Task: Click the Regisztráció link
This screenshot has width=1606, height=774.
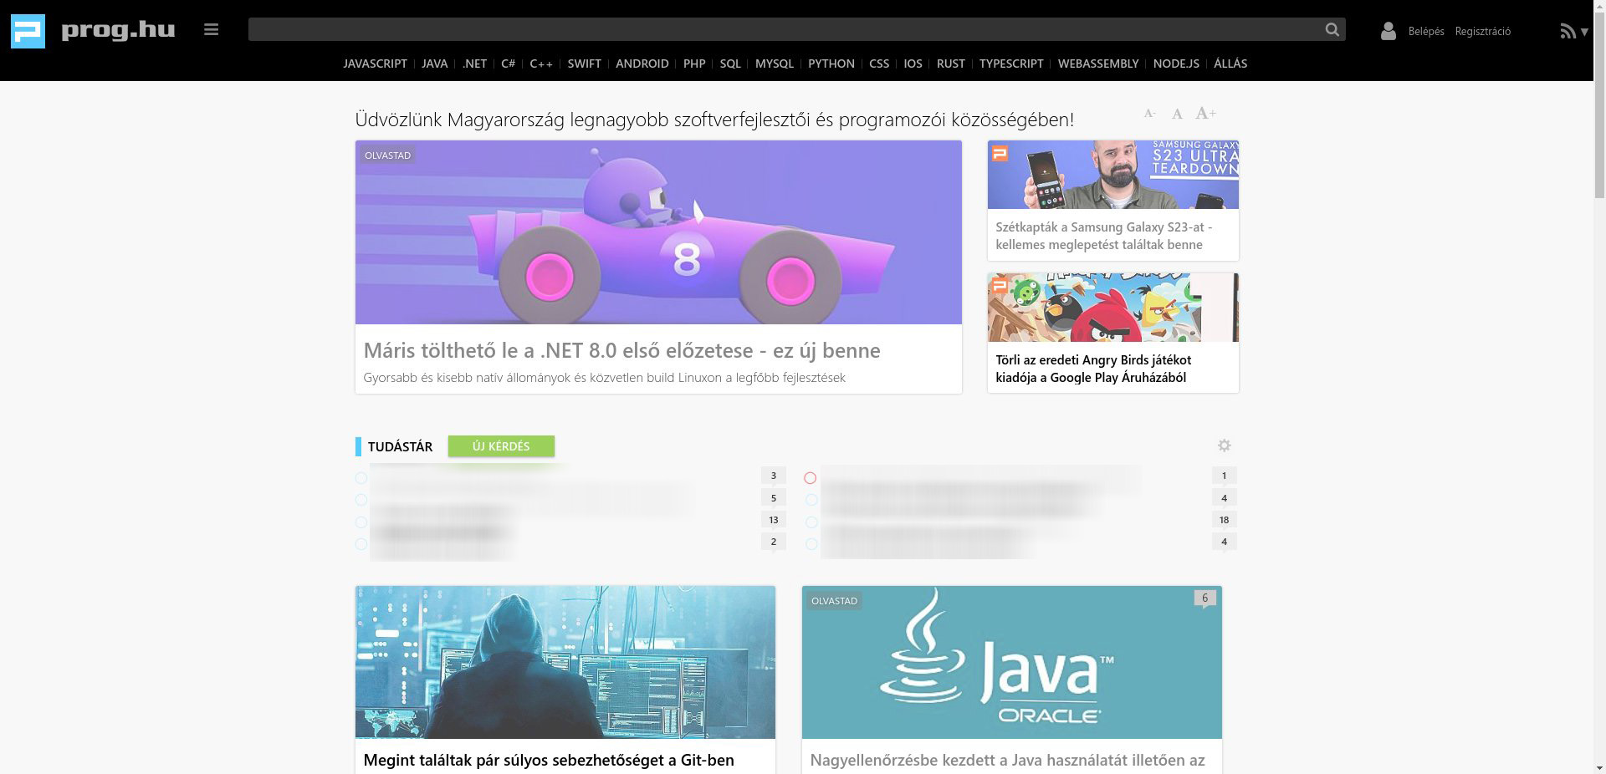Action: (x=1482, y=32)
